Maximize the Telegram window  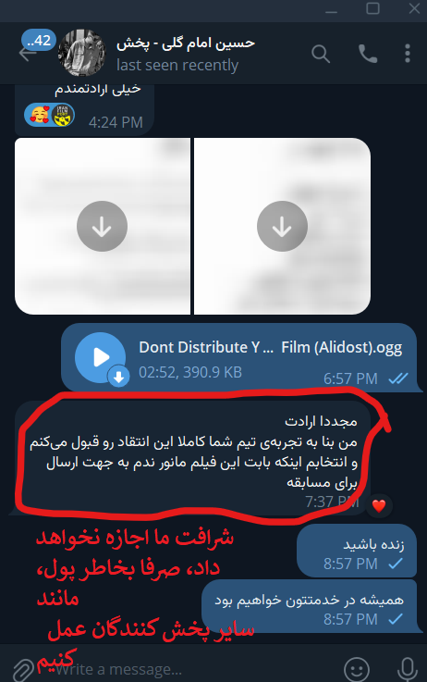(372, 8)
